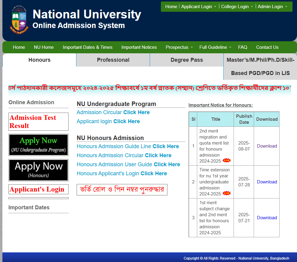Click NEW badge on 2nd merit migration notice
Image resolution: width=297 pixels, height=262 pixels.
pos(227,161)
